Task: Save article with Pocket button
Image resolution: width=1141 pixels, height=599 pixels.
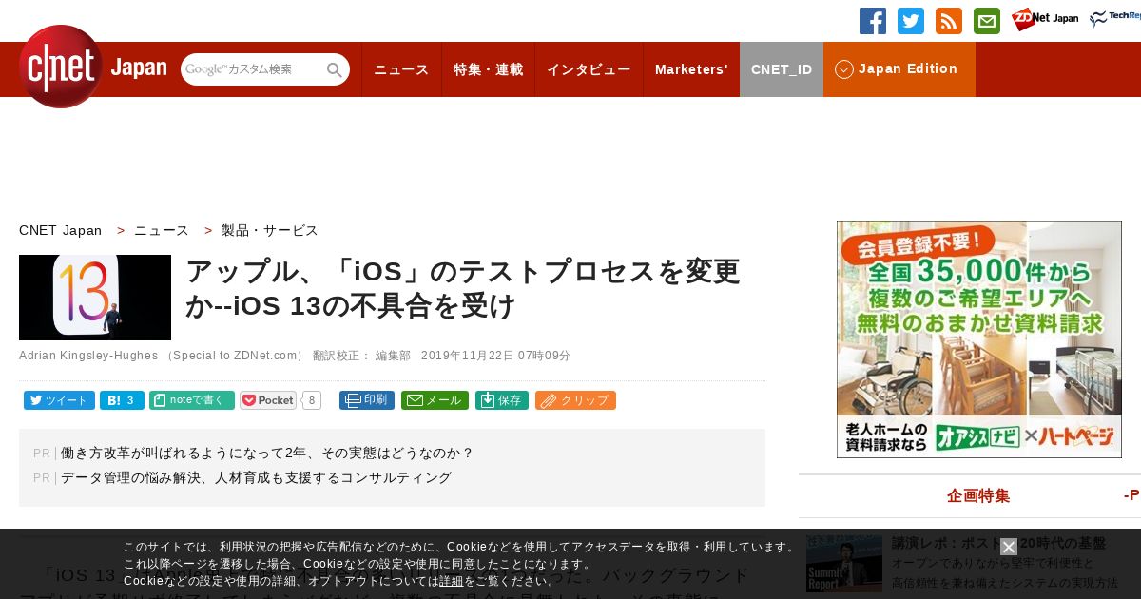Action: coord(268,400)
